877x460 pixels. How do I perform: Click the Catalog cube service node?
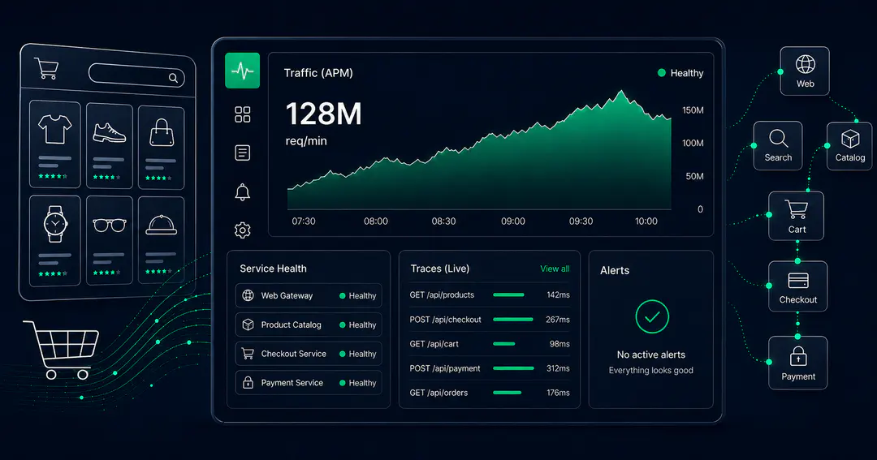(x=849, y=146)
